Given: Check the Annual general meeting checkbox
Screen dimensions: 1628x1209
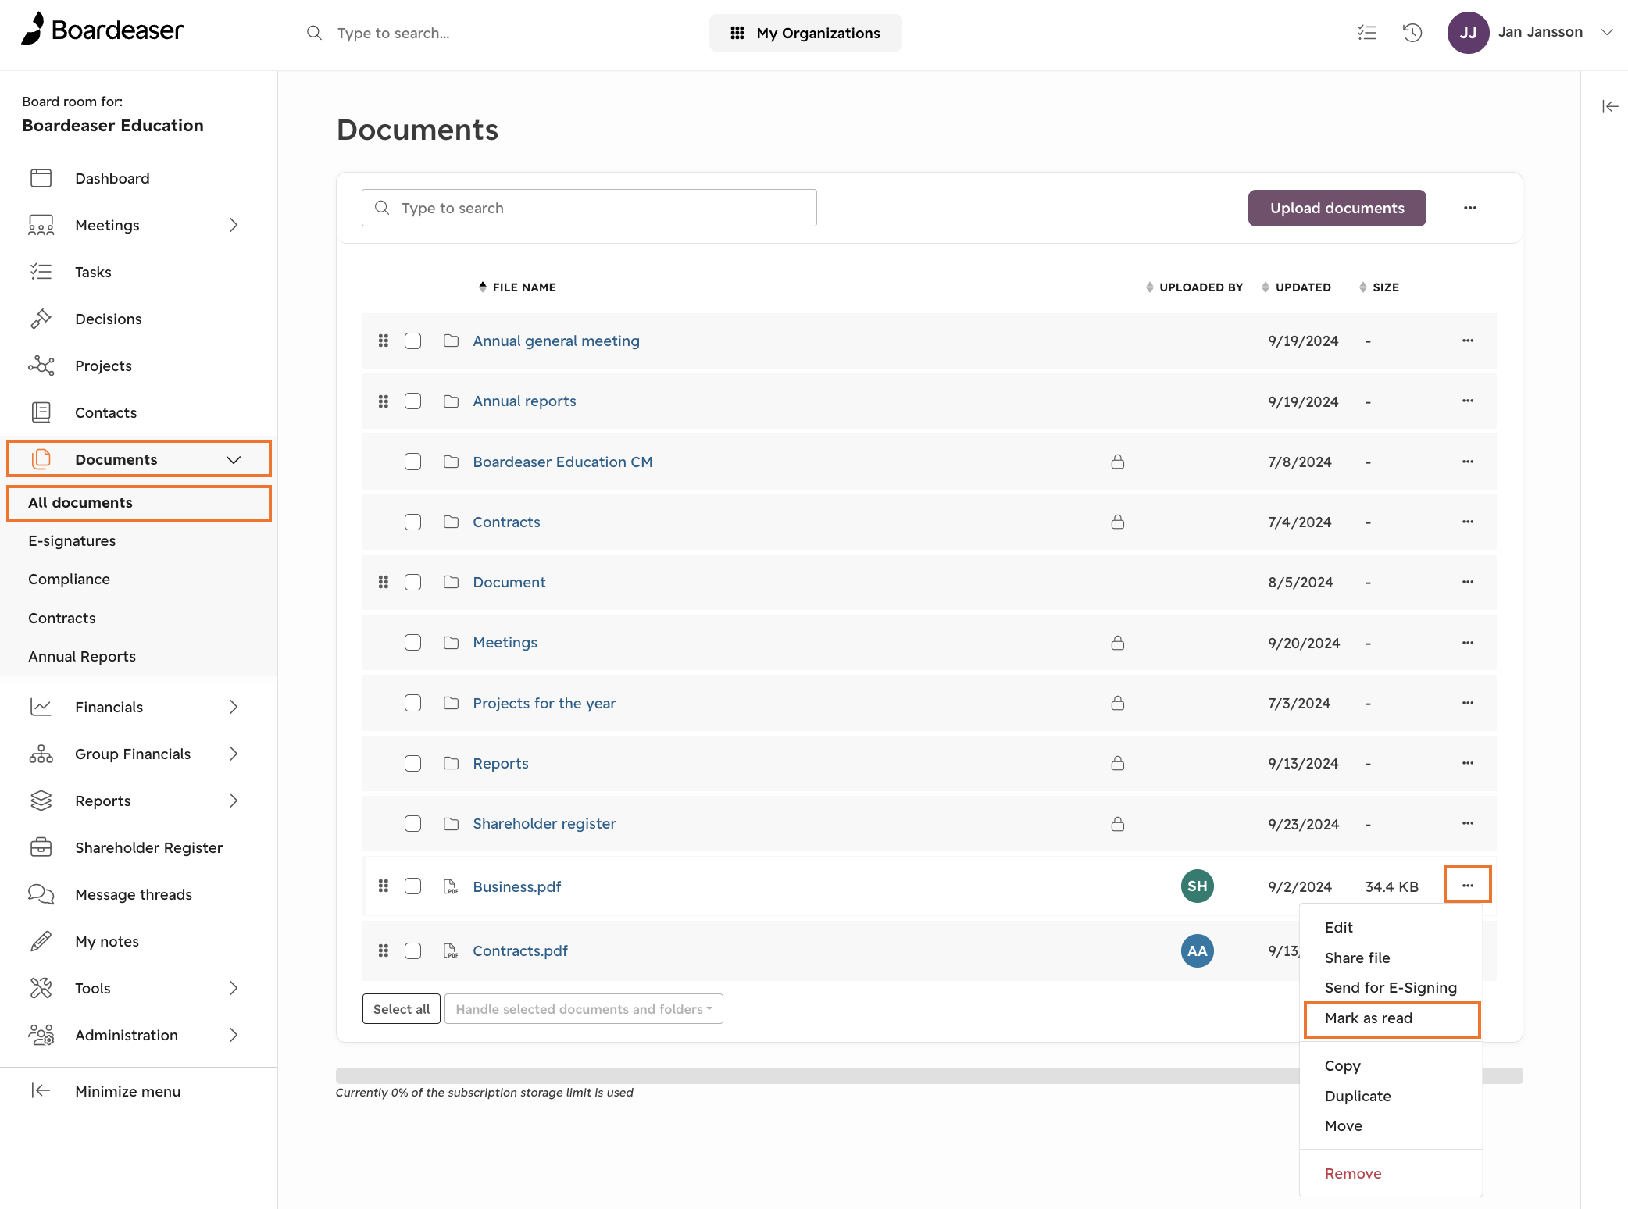Looking at the screenshot, I should click(413, 341).
